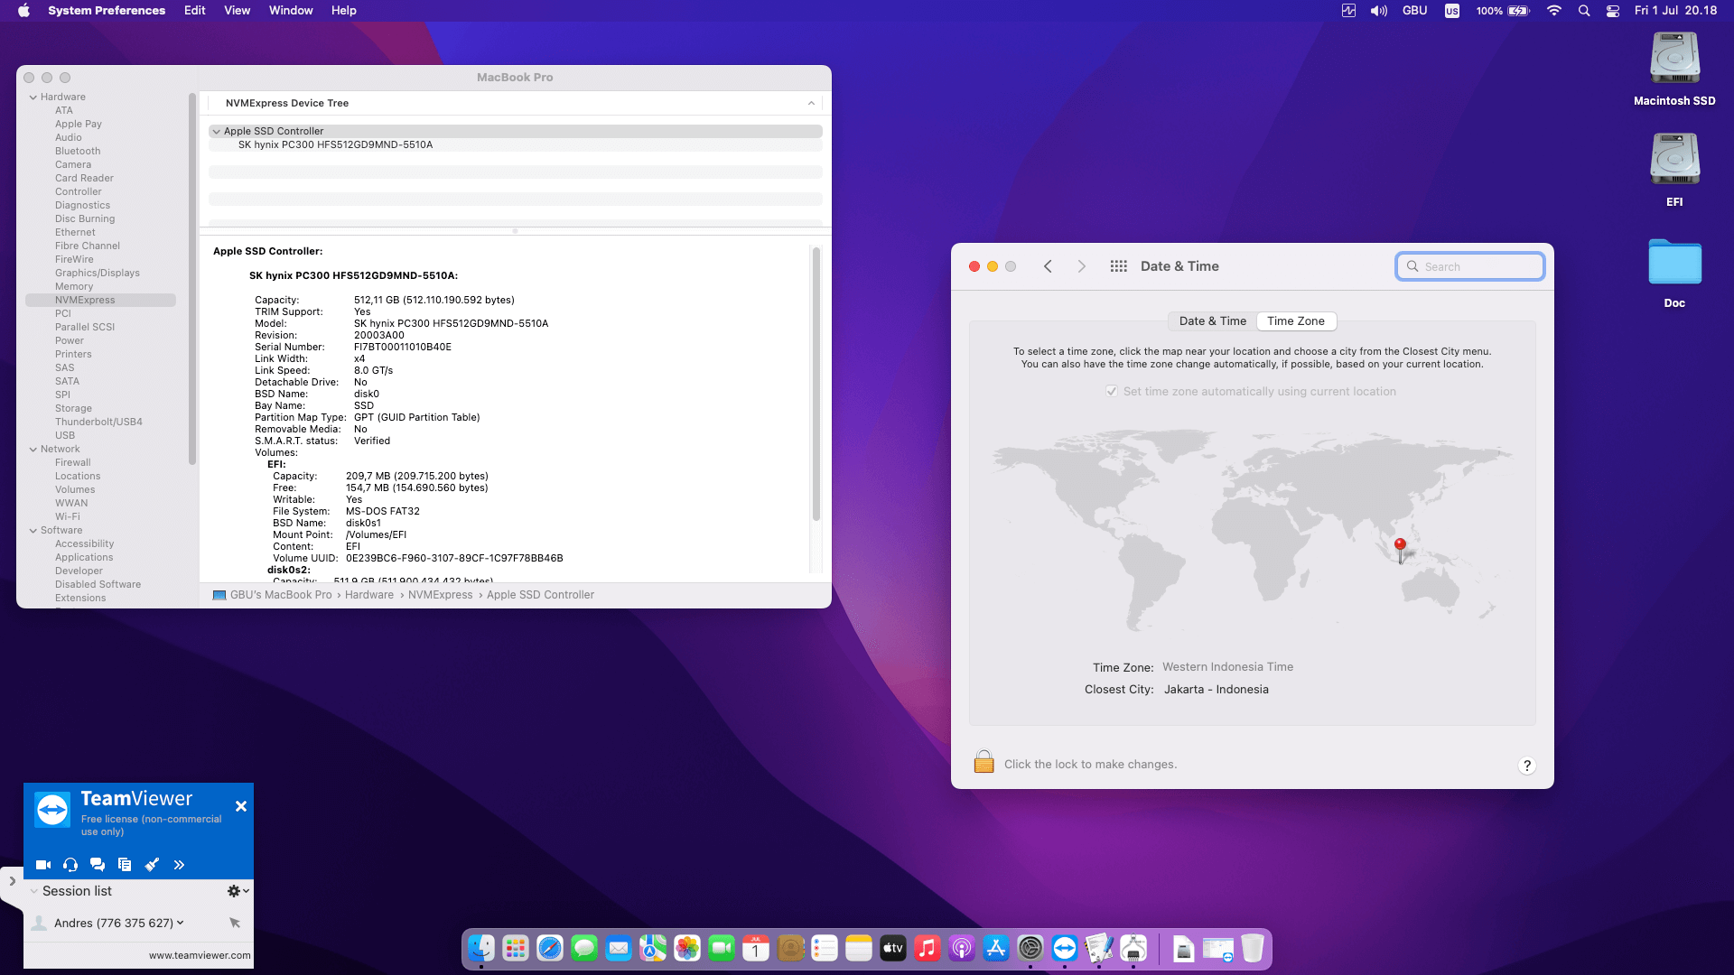Go back in System Preferences

(x=1048, y=266)
